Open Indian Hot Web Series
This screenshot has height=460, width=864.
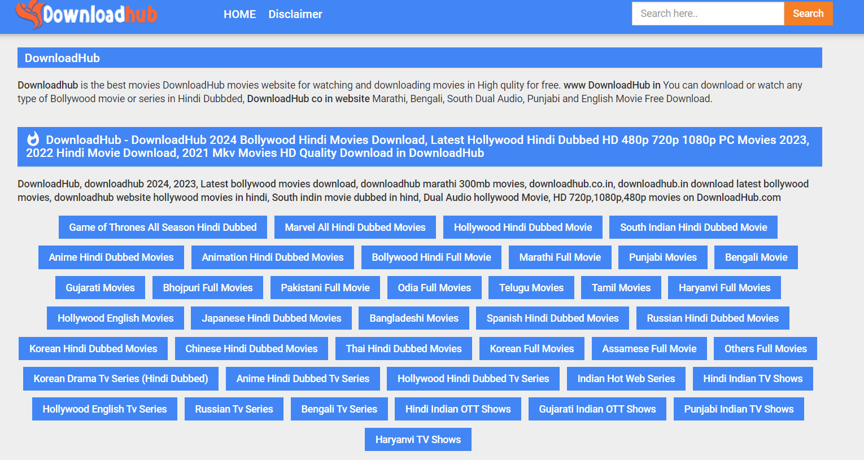[x=626, y=379]
